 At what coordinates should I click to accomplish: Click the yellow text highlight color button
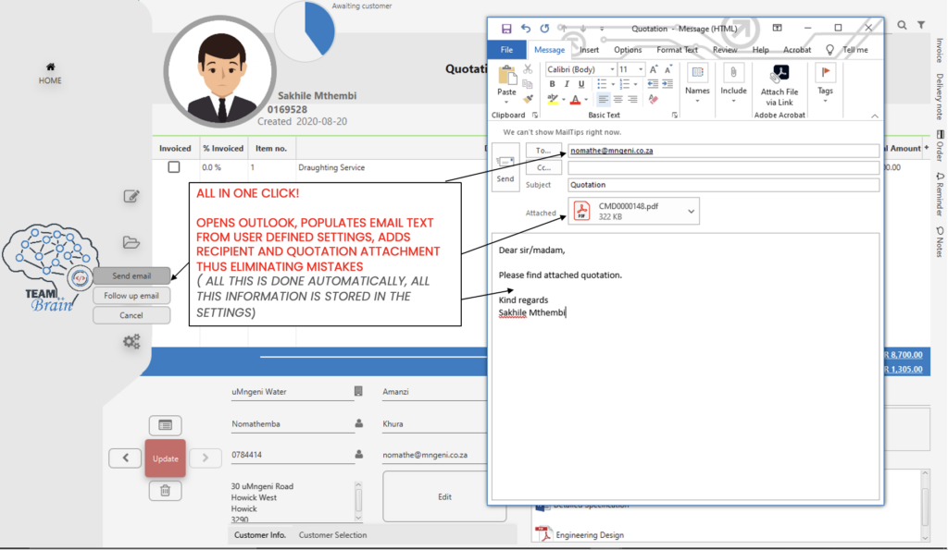click(x=552, y=99)
